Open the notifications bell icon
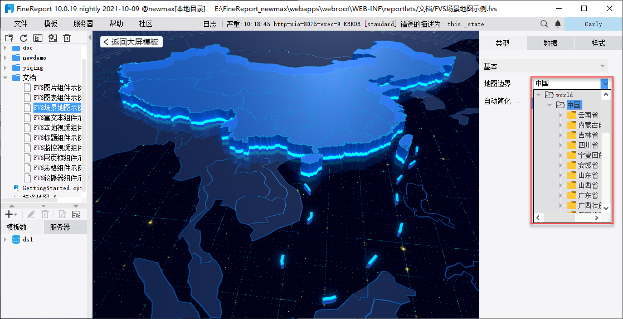Screen dimensions: 623x319 click(x=558, y=25)
